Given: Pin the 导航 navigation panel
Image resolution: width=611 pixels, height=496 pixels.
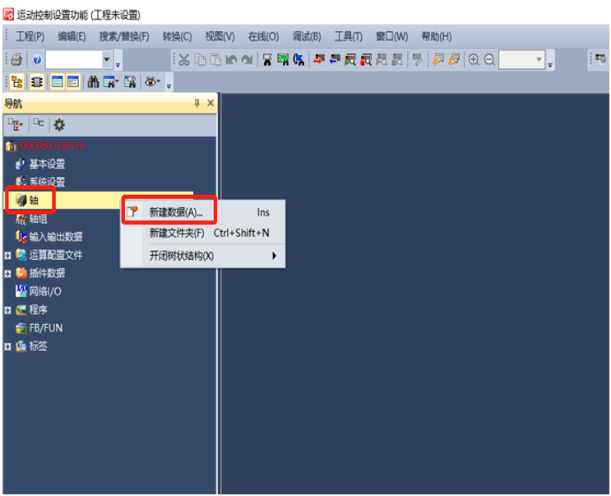Looking at the screenshot, I should [197, 104].
